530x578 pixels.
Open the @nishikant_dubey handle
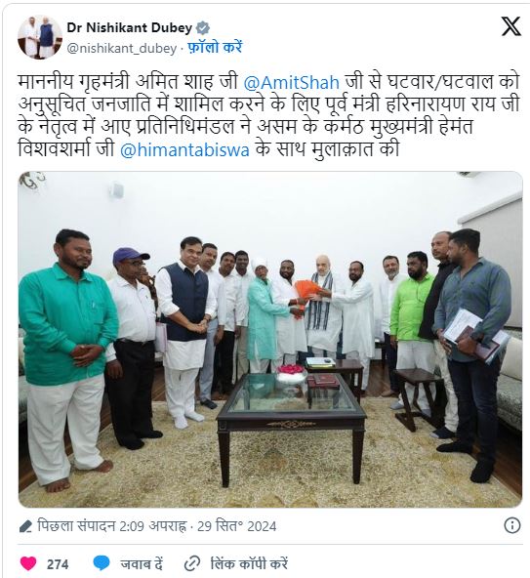click(x=122, y=48)
